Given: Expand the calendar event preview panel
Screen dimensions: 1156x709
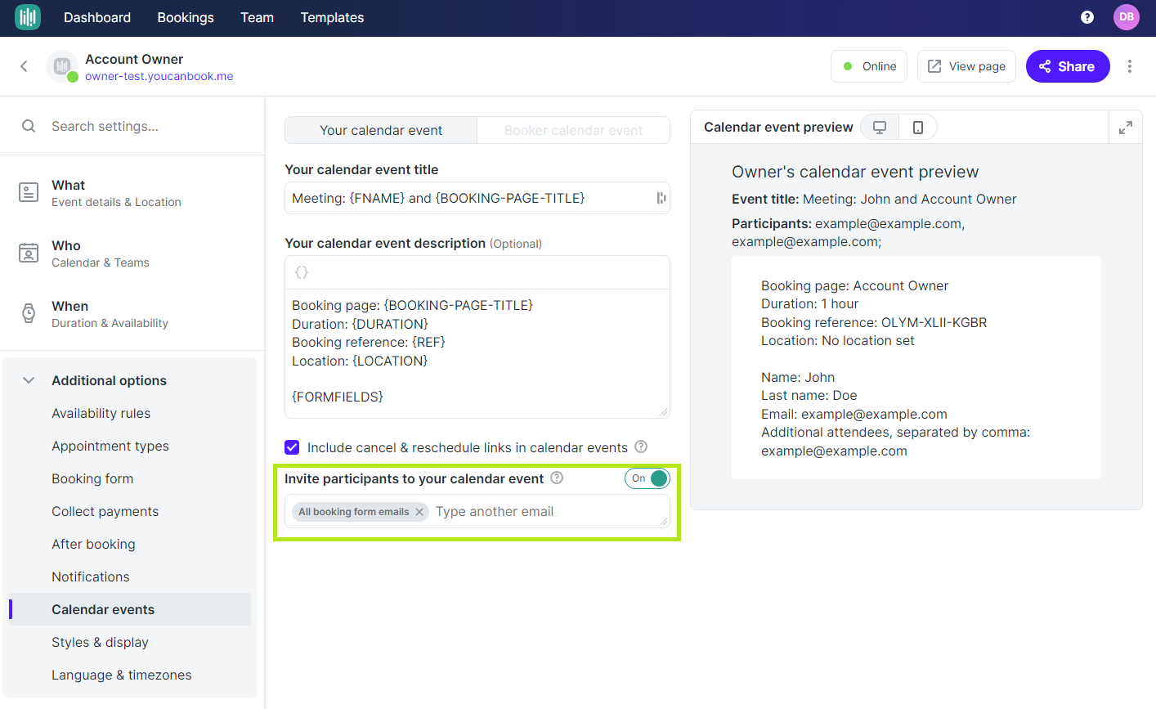Looking at the screenshot, I should pos(1126,128).
